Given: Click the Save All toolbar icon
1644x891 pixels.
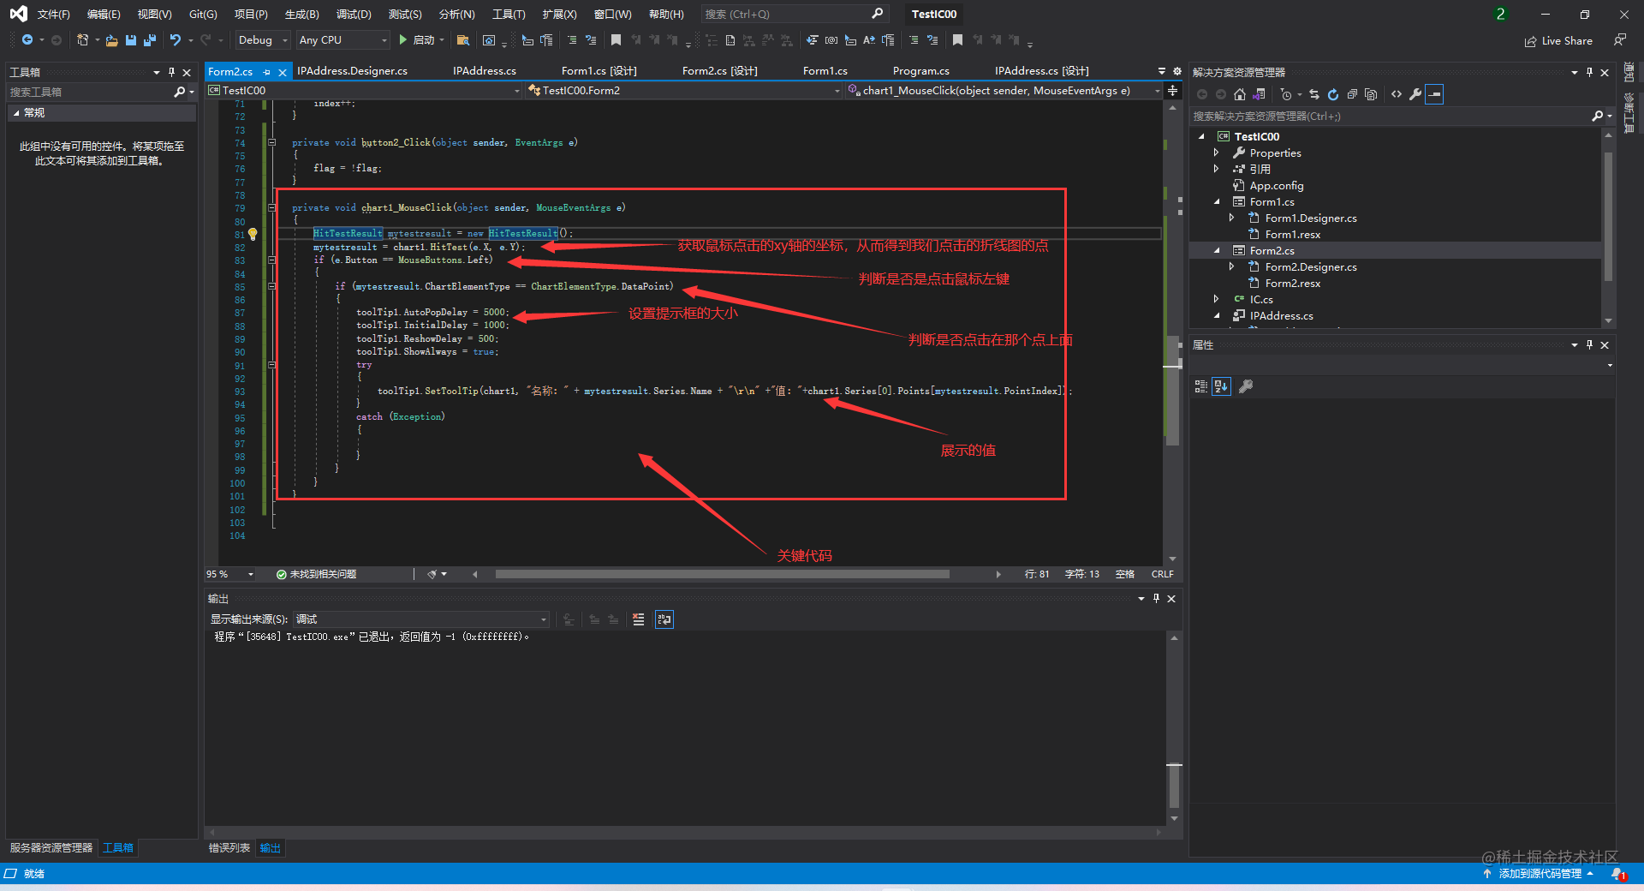Looking at the screenshot, I should (150, 40).
